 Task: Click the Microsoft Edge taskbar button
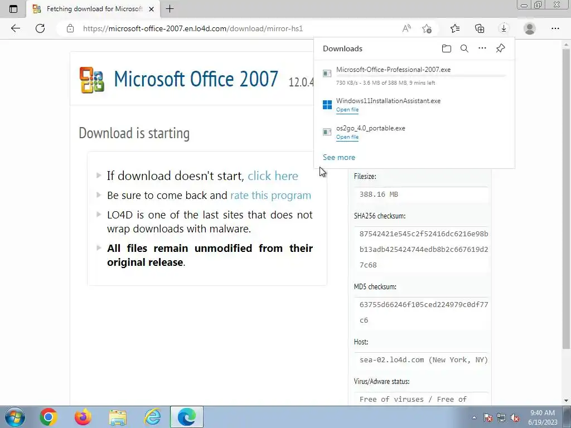186,417
